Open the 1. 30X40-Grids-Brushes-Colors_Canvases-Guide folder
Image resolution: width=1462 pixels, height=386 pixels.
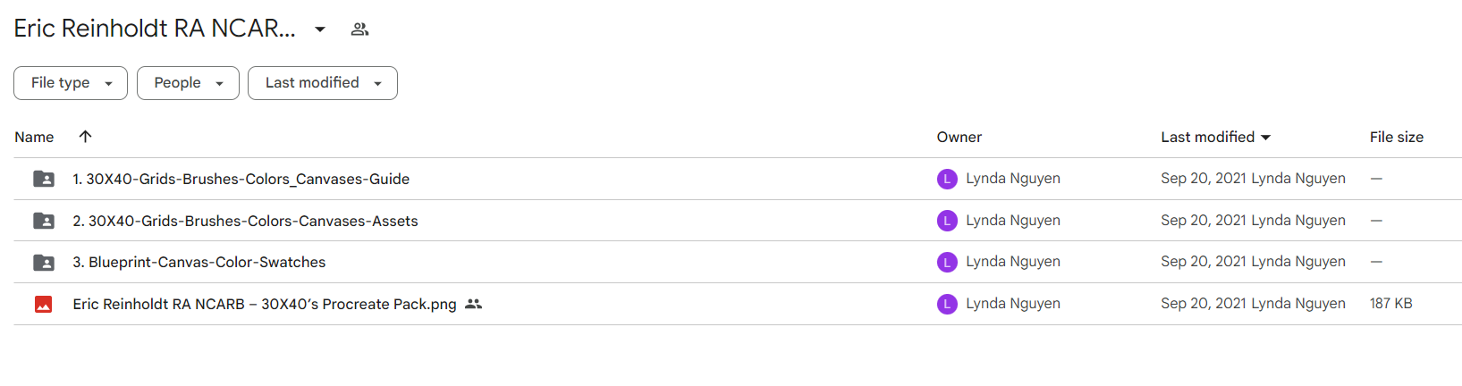241,179
